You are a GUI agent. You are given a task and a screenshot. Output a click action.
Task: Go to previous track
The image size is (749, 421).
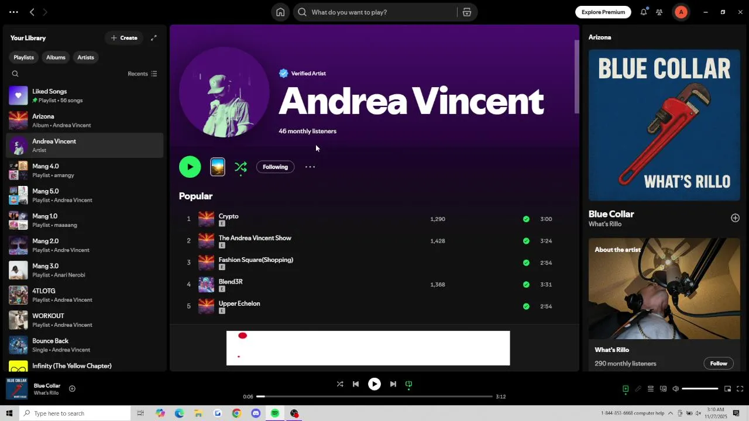pyautogui.click(x=355, y=384)
